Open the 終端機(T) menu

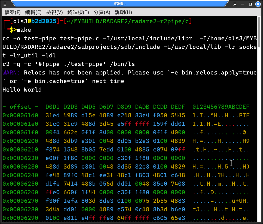(78, 12)
